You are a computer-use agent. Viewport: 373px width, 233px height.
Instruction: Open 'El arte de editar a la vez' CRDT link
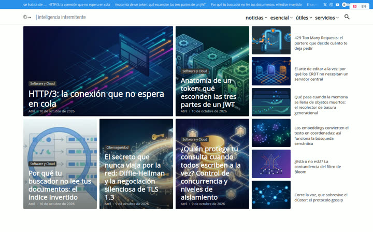(321, 74)
